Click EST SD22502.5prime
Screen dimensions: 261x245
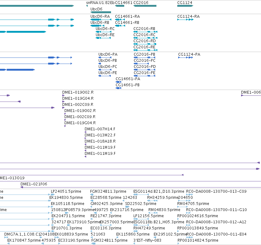click(x=141, y=204)
